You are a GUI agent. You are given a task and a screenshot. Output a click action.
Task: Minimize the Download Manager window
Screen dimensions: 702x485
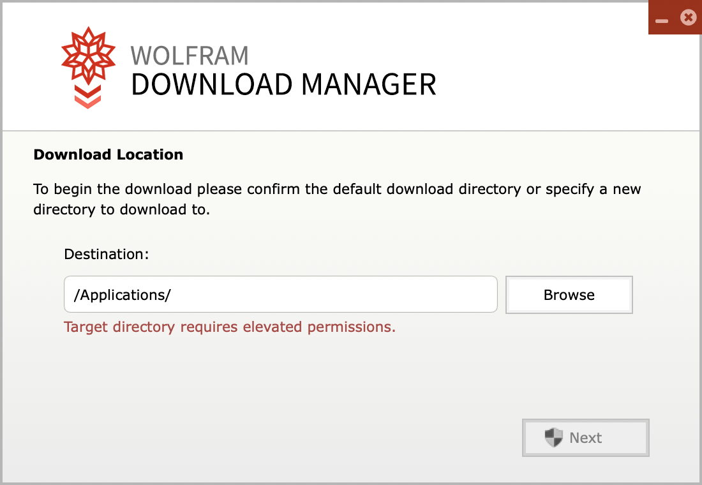click(x=662, y=20)
